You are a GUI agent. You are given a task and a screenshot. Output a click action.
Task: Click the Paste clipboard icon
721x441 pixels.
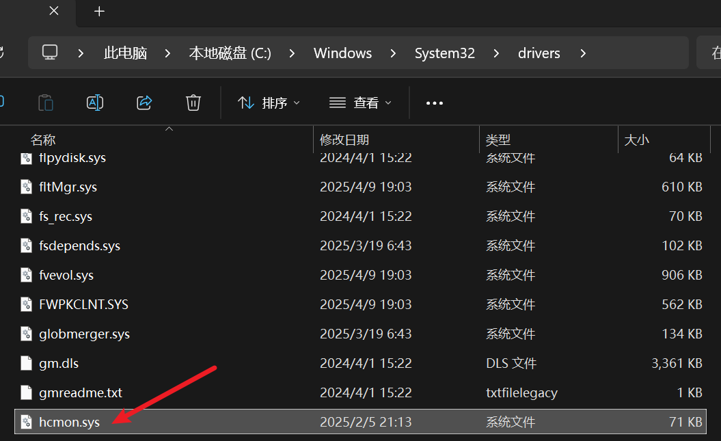click(46, 103)
